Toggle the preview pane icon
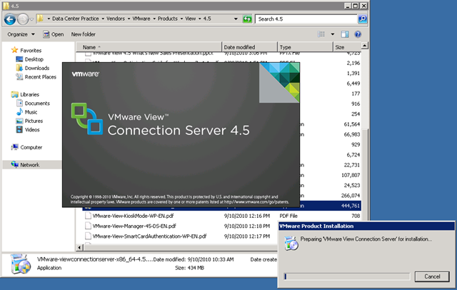 [x=345, y=34]
